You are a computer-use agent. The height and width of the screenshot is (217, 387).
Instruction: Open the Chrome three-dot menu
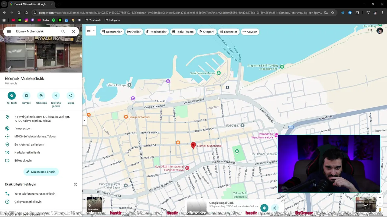[x=382, y=13]
